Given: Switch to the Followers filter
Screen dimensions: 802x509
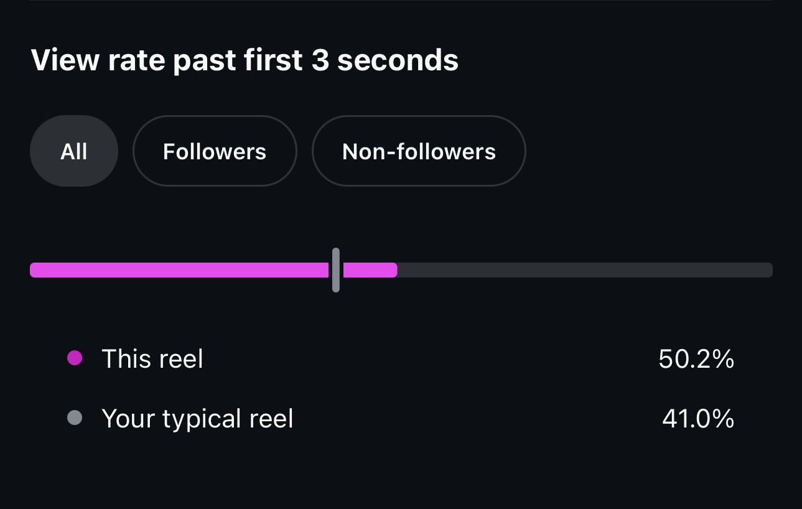Looking at the screenshot, I should click(215, 151).
